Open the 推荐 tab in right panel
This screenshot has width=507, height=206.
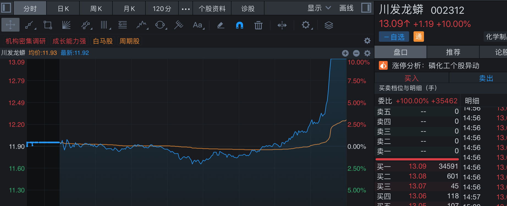click(453, 52)
